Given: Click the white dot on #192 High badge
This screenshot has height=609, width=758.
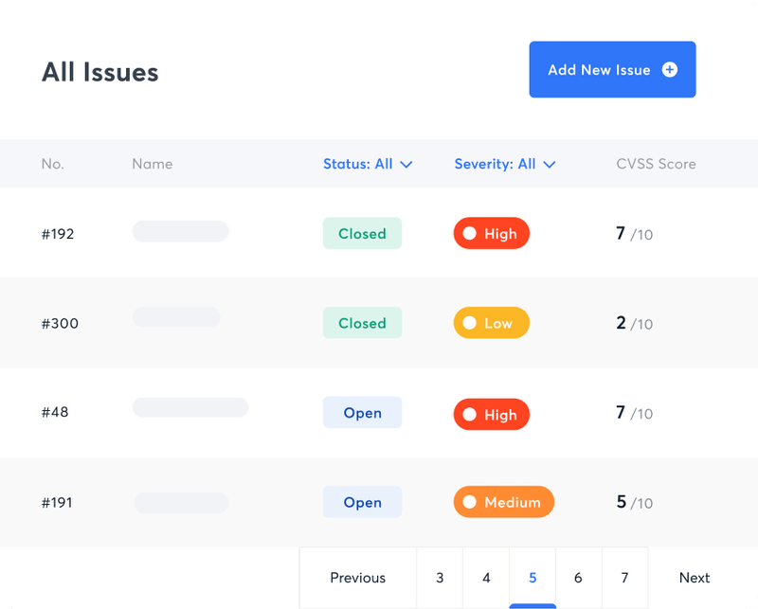Looking at the screenshot, I should (469, 234).
